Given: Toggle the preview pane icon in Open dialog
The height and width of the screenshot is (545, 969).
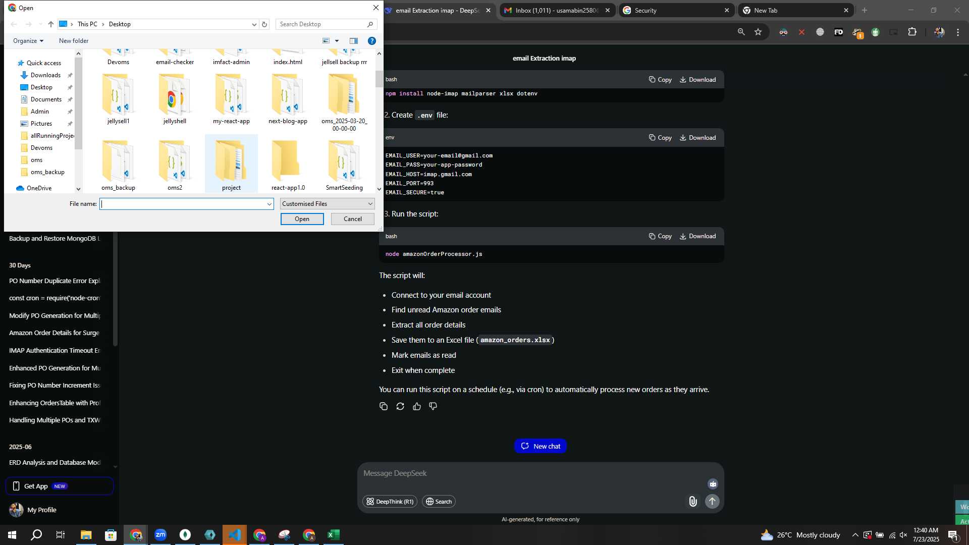Looking at the screenshot, I should click(354, 41).
